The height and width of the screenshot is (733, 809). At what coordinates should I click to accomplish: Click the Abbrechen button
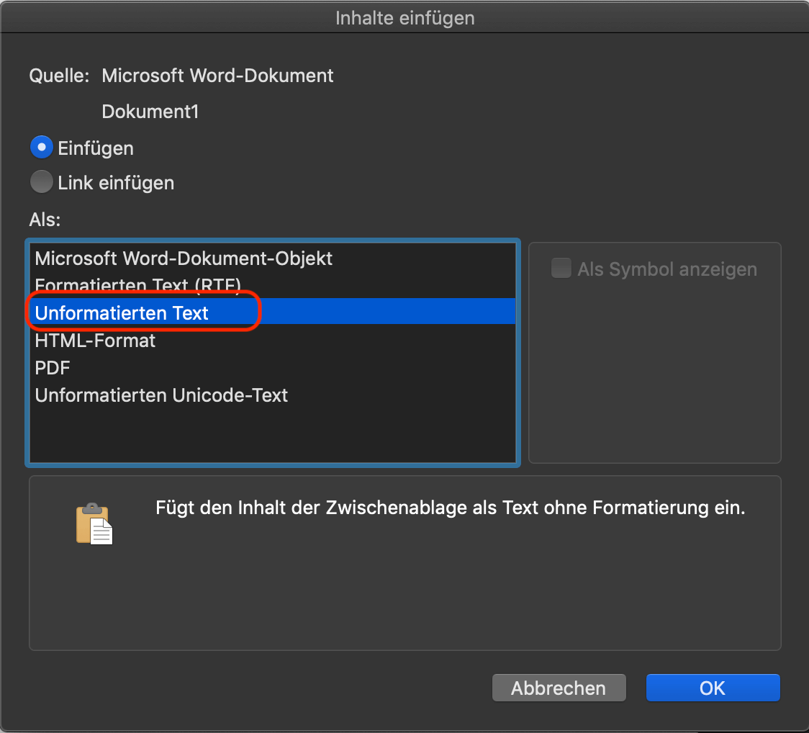[x=559, y=688]
